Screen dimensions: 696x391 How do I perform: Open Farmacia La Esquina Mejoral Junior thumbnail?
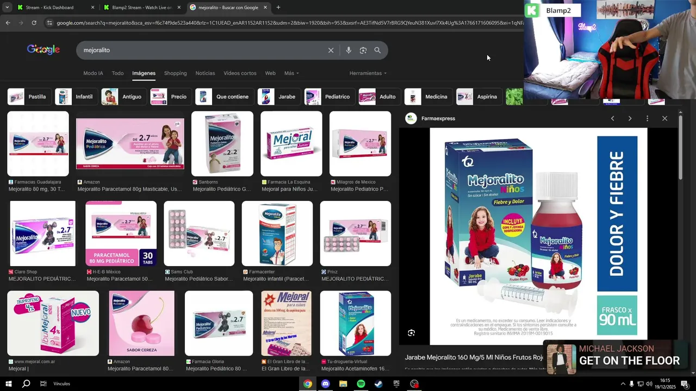pyautogui.click(x=291, y=144)
